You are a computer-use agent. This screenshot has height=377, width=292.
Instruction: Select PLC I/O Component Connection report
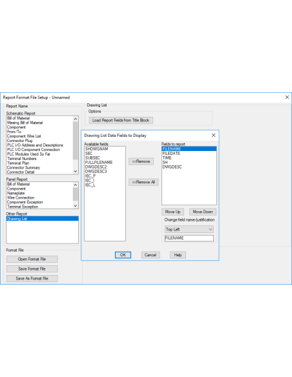(39, 150)
